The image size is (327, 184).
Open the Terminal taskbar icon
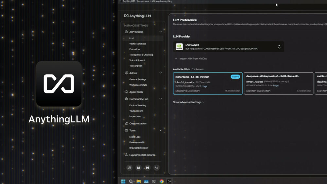pos(154,181)
